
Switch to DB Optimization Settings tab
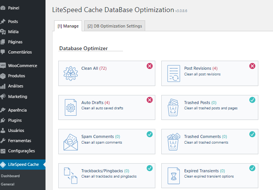tap(115, 26)
